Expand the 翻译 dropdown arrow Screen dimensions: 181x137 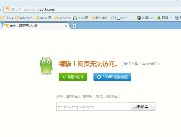171,18
